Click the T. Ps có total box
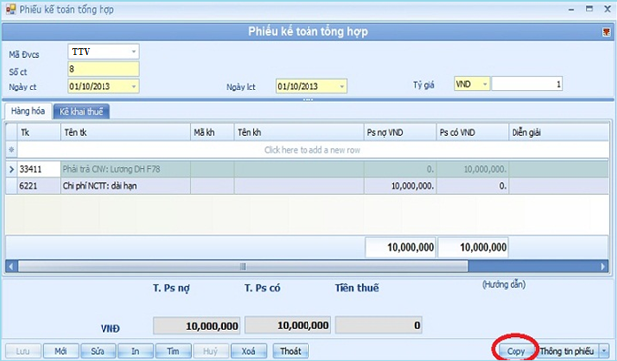The width and height of the screenshot is (617, 361). pos(288,325)
